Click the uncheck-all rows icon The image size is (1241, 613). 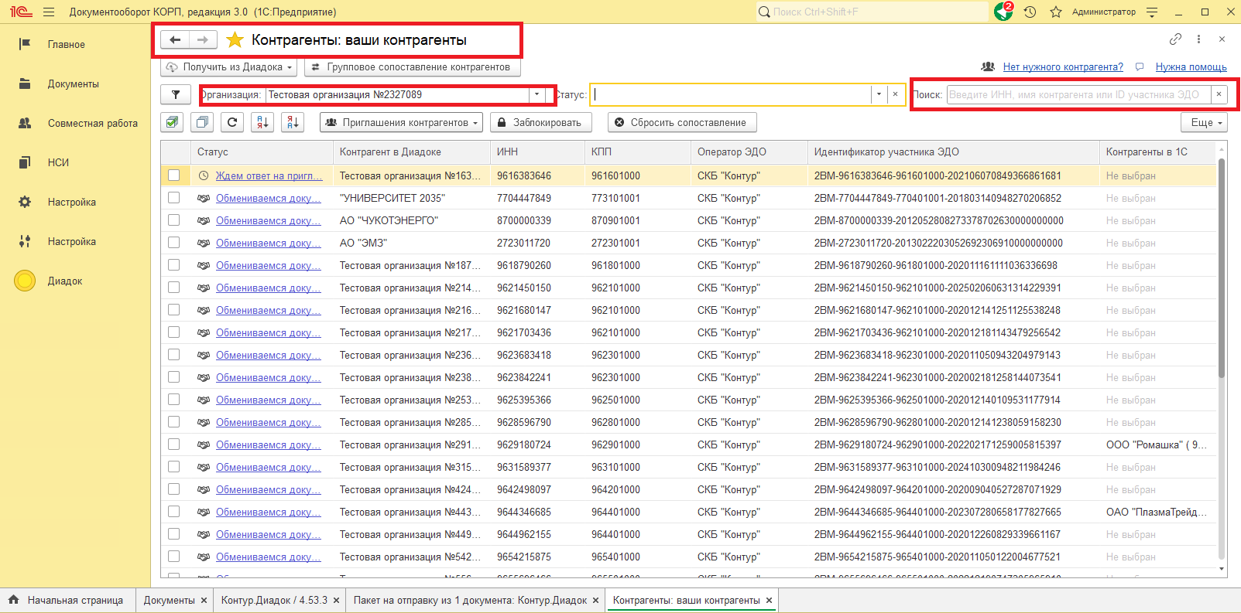pos(202,122)
